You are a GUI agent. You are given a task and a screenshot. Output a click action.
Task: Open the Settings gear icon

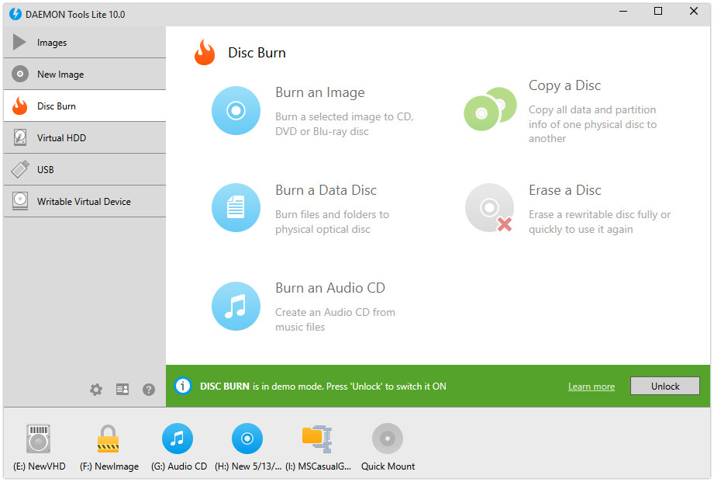(x=95, y=390)
